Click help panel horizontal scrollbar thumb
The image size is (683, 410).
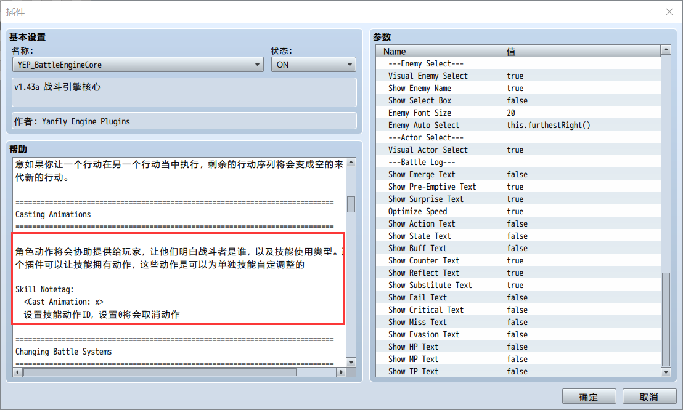tap(160, 372)
